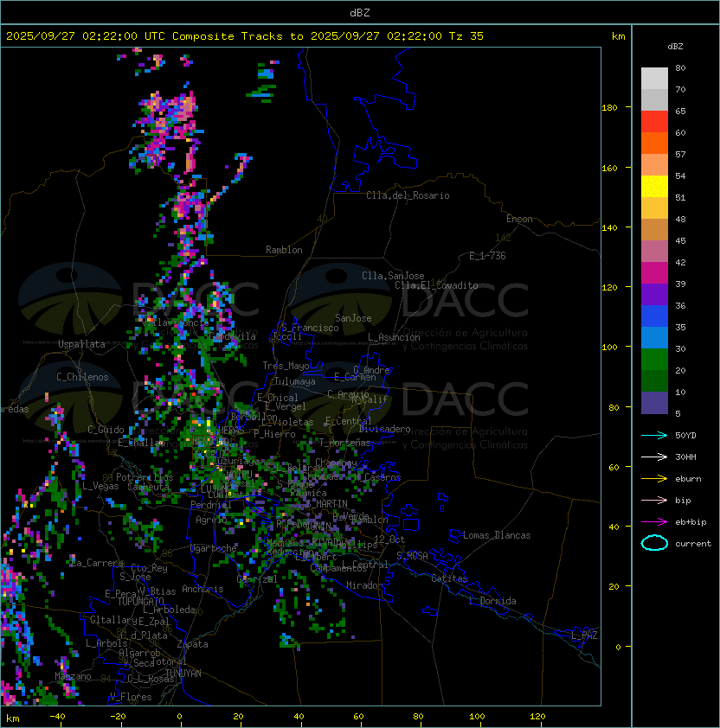
Task: Select the light blue swatch between 35 and 30
Action: (x=654, y=337)
